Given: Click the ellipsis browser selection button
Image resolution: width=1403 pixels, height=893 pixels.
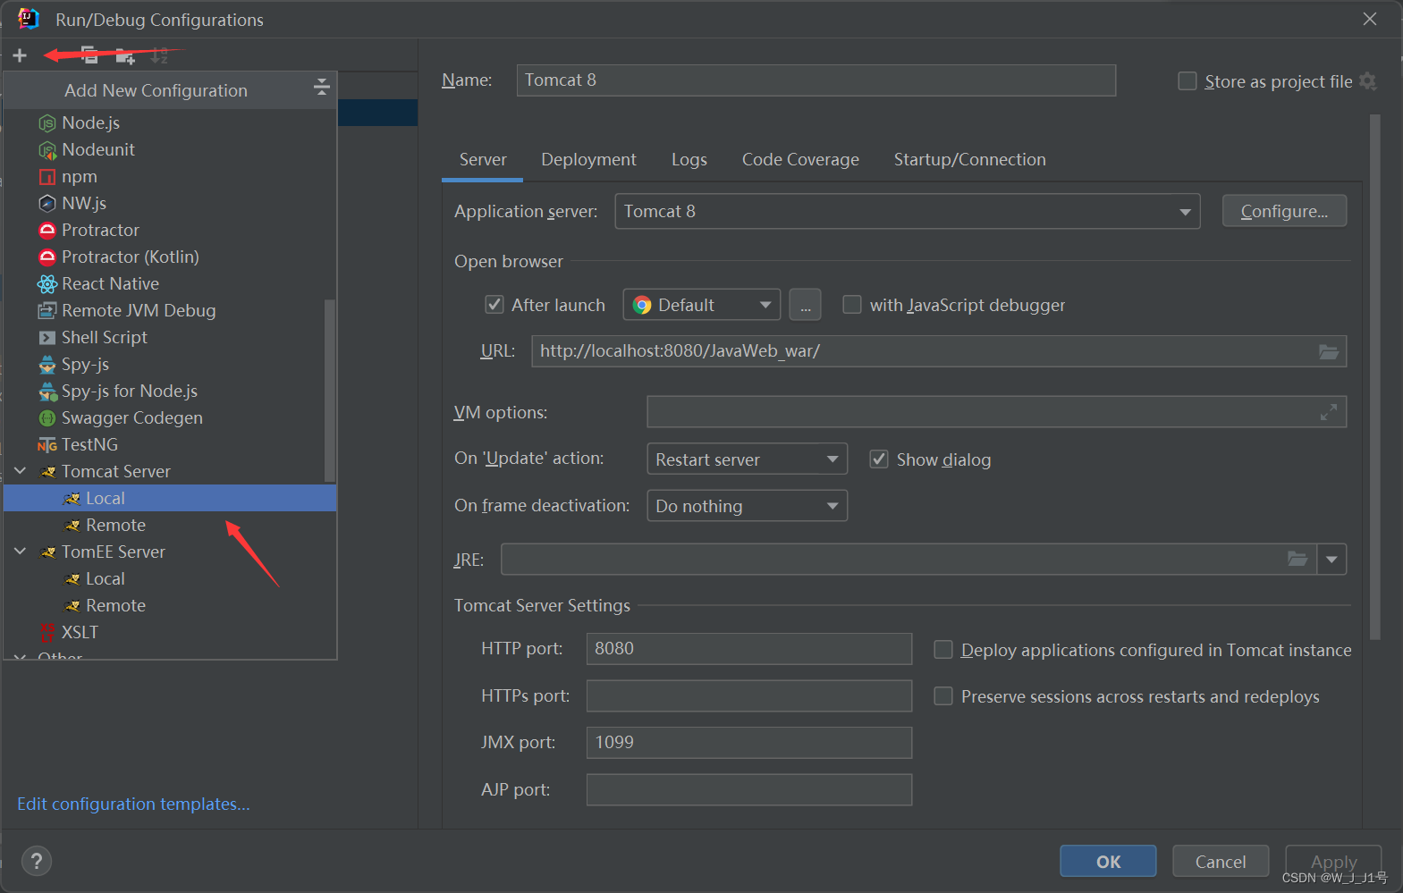Looking at the screenshot, I should pos(805,305).
